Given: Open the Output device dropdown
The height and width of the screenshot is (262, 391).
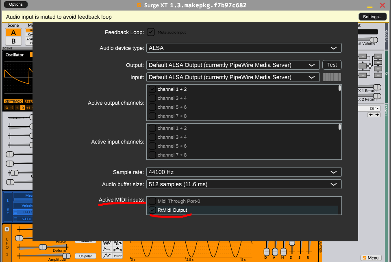Looking at the screenshot, I should 233,65.
